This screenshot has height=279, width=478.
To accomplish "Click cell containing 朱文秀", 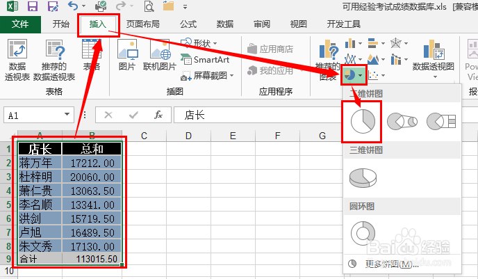I will 40,246.
